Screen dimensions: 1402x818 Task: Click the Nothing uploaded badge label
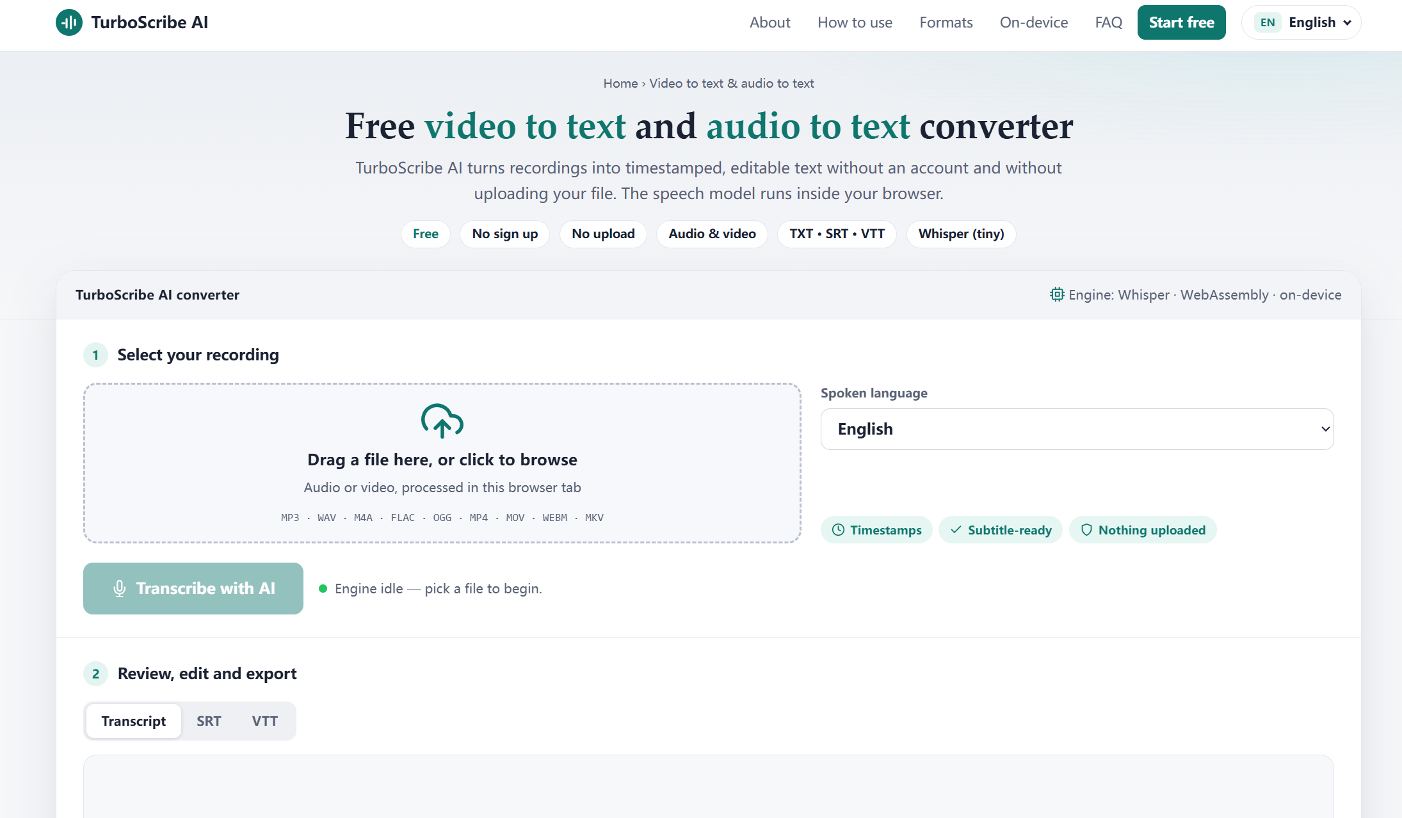tap(1152, 530)
